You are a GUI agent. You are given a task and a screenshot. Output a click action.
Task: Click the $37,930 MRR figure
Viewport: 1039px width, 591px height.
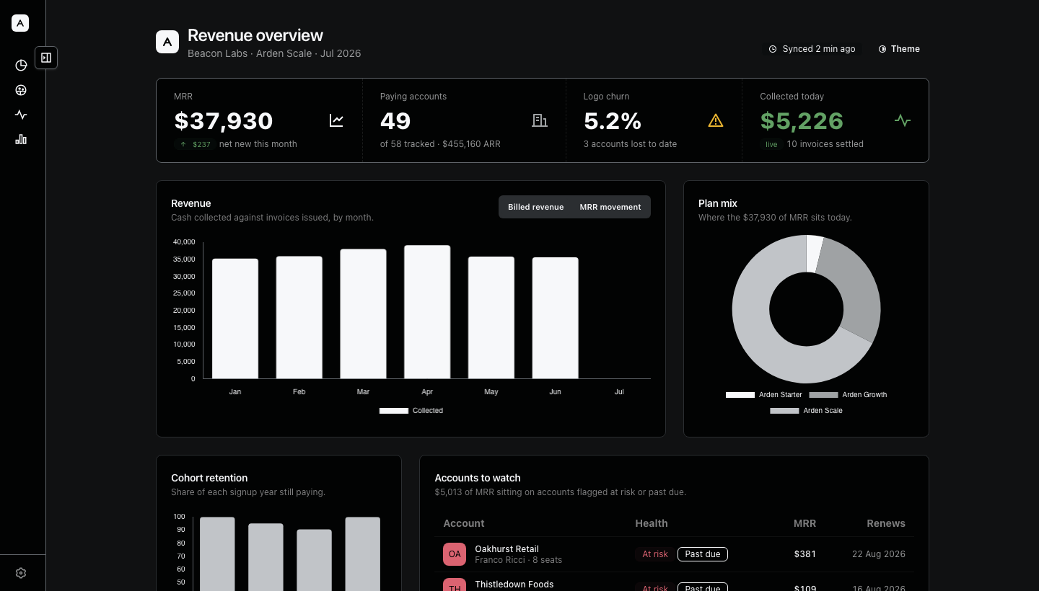[224, 120]
